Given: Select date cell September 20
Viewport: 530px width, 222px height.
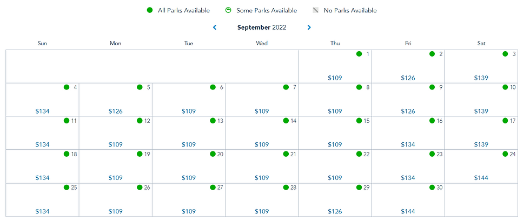Looking at the screenshot, I should [x=189, y=166].
